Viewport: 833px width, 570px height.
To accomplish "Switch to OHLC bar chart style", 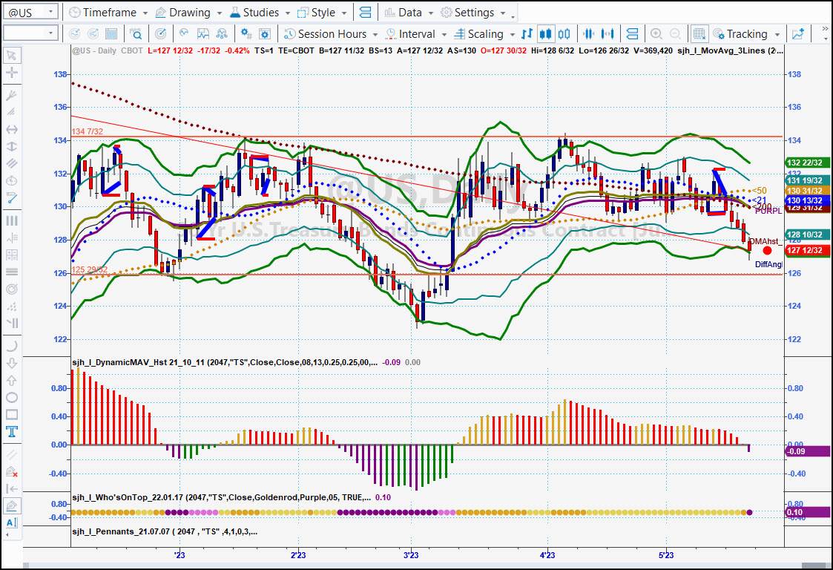I will pyautogui.click(x=527, y=34).
